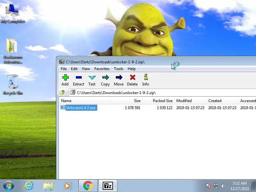Image resolution: width=256 pixels, height=192 pixels.
Task: Select the Unlocker1.9.2.exe file icon
Action: [63, 108]
